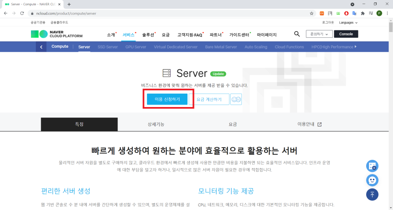Screen dimensions: 393x210
Task: Select the Cloud Functions submenu item
Action: 289,47
